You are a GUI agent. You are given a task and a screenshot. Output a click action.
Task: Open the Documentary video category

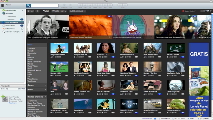pyautogui.click(x=32, y=53)
